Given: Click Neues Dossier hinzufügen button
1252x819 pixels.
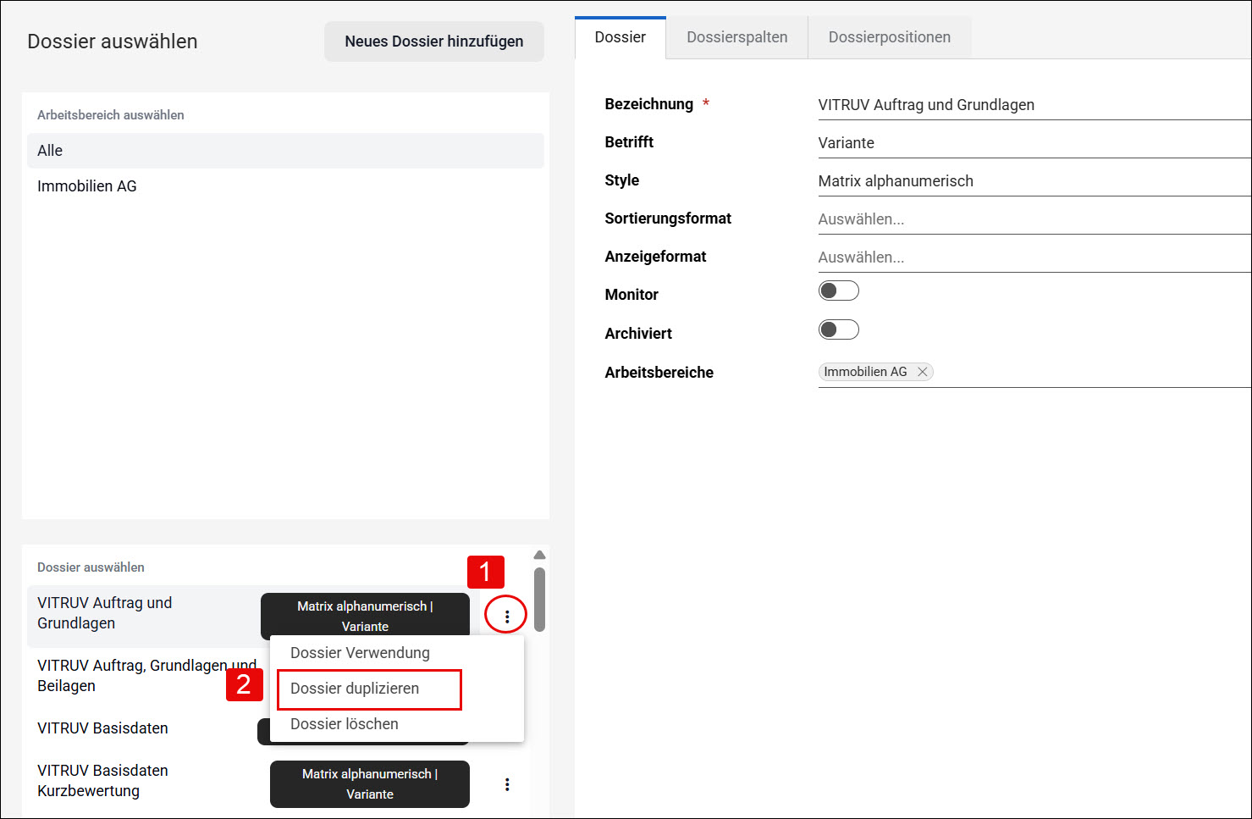Looking at the screenshot, I should [x=433, y=42].
